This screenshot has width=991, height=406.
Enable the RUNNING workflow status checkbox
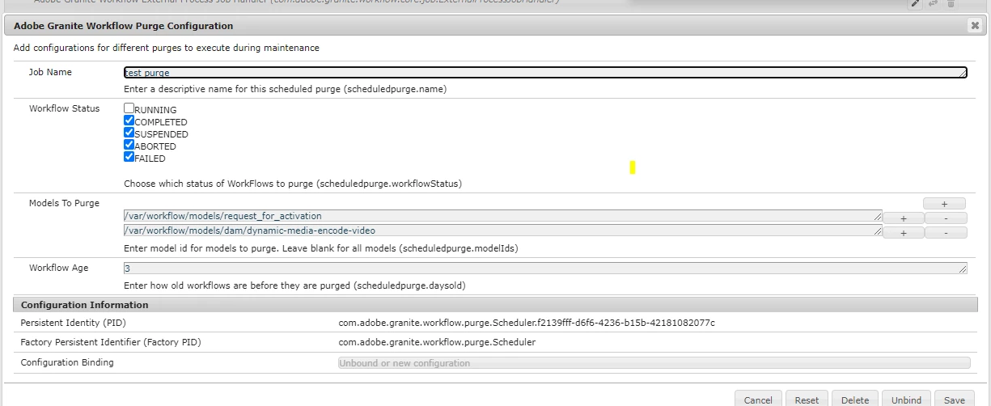click(x=129, y=108)
